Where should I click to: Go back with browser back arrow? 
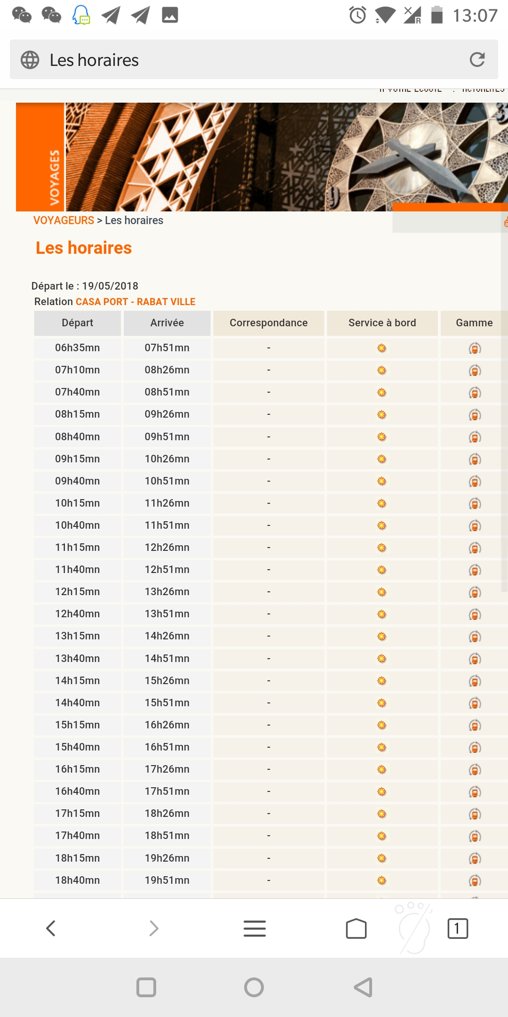click(51, 928)
